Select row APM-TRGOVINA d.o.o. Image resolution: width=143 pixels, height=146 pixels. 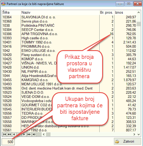point(69,34)
